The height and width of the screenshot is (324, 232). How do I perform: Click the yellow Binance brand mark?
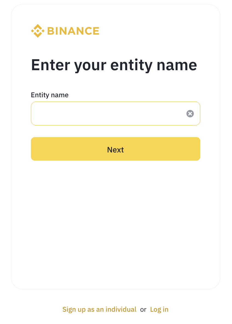(37, 31)
